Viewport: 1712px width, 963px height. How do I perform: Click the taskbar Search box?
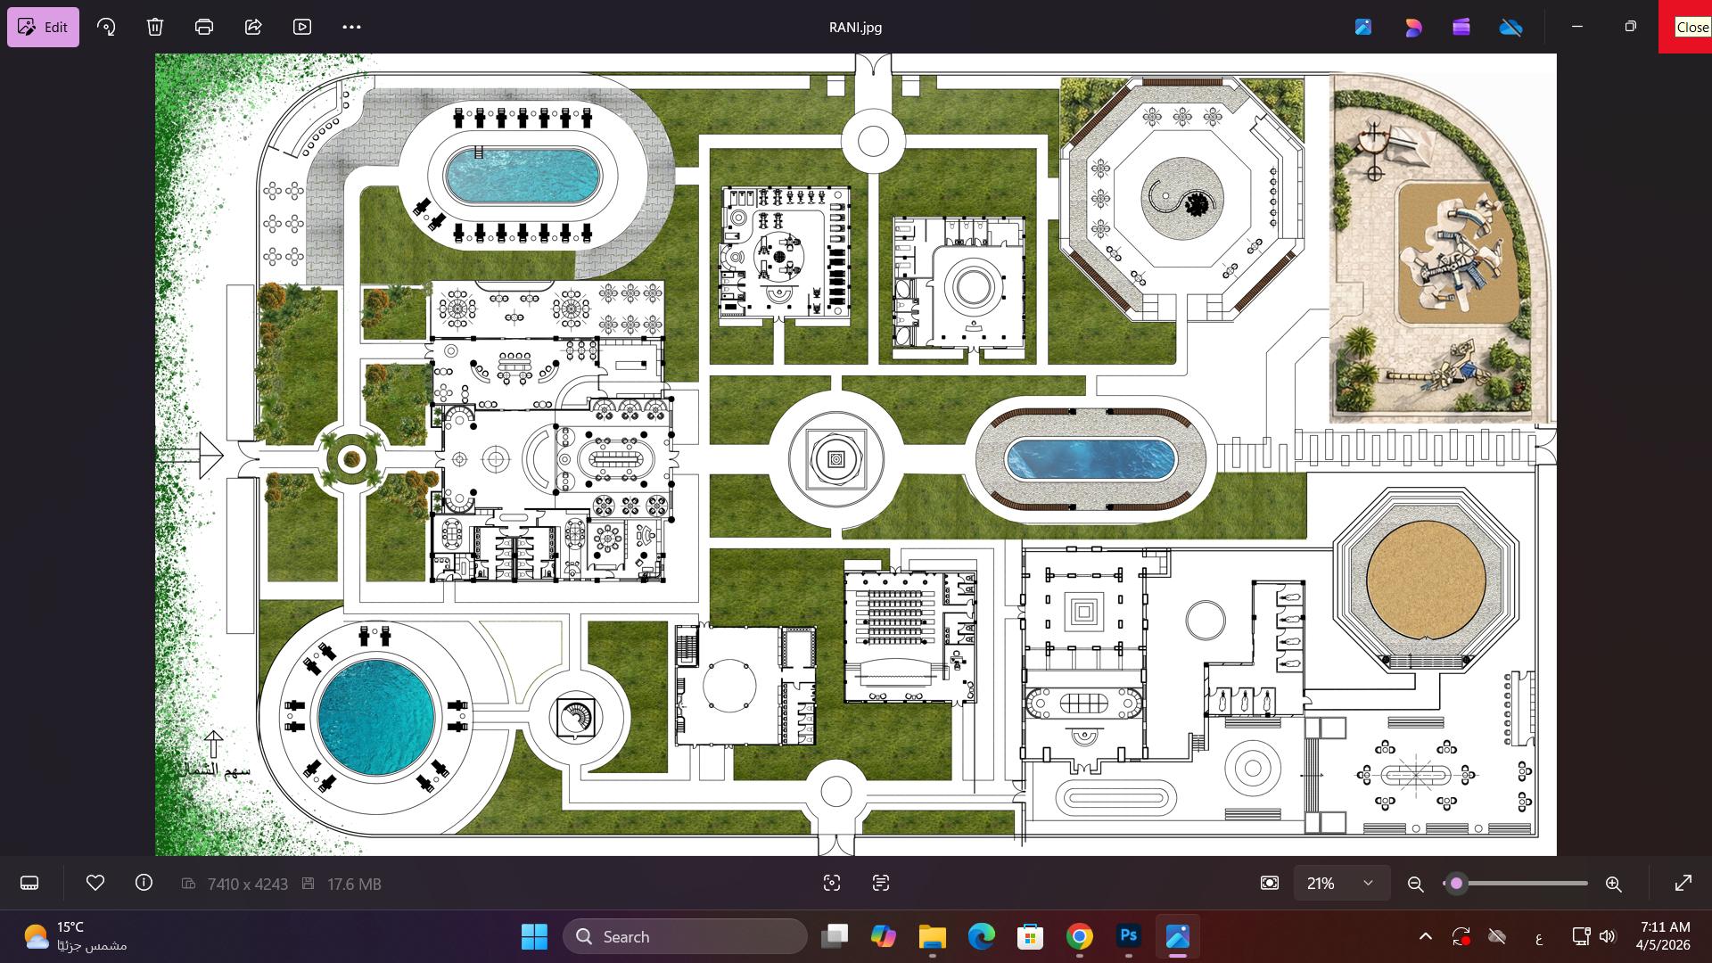tap(685, 937)
